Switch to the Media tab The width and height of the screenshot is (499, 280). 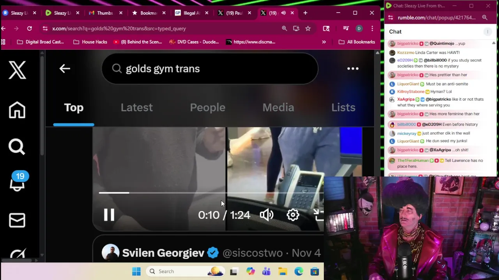[278, 107]
